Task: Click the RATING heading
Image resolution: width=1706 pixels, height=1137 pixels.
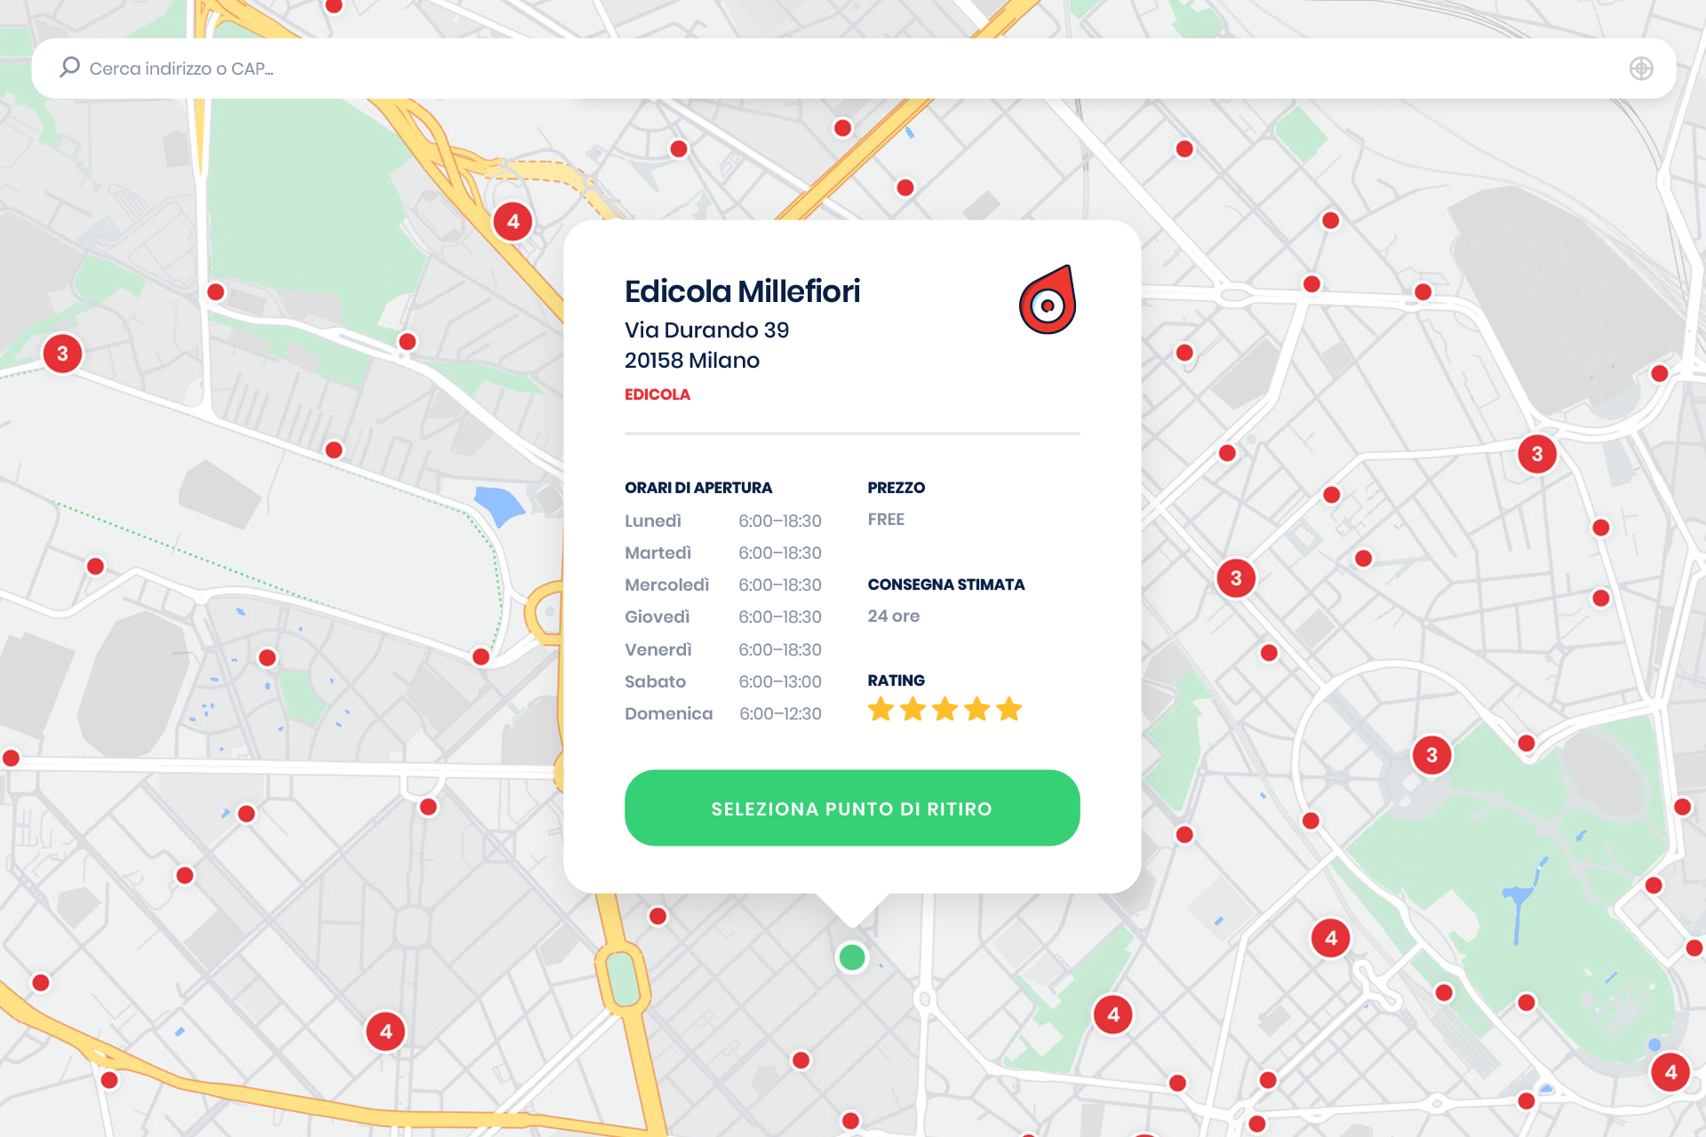Action: [x=896, y=680]
